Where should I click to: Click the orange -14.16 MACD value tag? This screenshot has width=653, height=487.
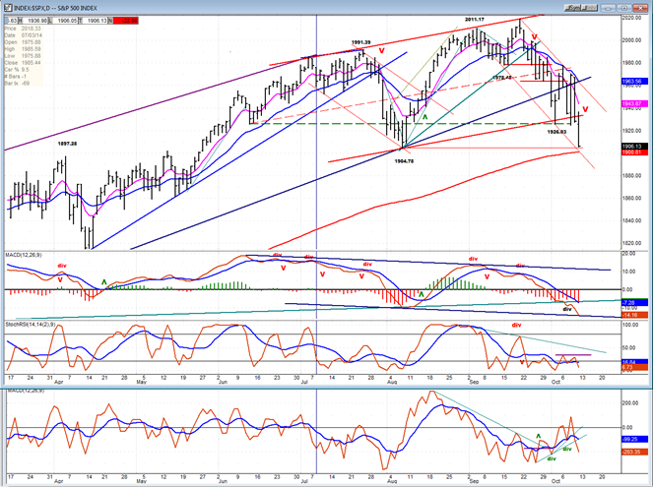click(634, 315)
